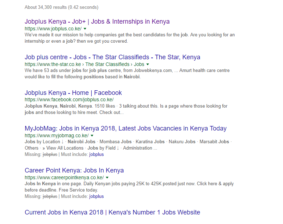This screenshot has height=224, width=283.
Task: Click the https://www.jobplus.co.ke/ URL text
Action: (x=53, y=29)
